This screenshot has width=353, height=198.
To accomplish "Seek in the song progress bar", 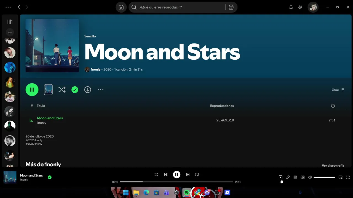I will pyautogui.click(x=176, y=182).
